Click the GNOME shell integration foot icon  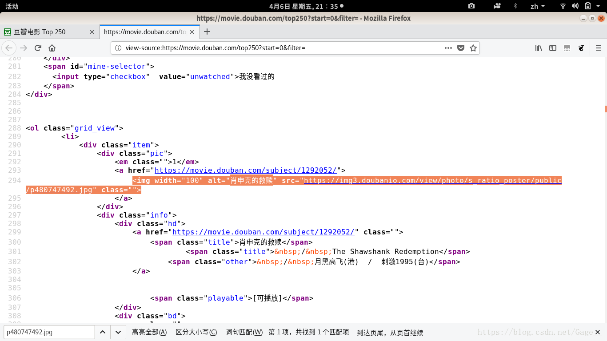(x=581, y=48)
